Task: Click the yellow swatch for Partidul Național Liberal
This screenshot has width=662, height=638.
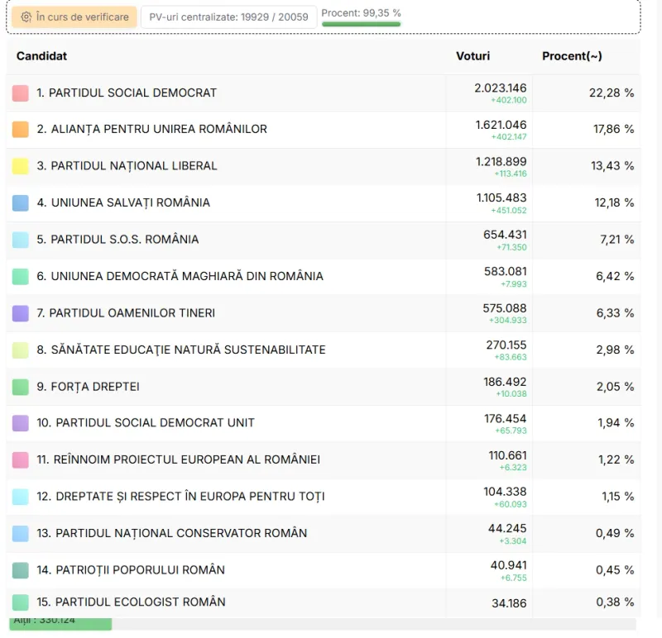Action: (20, 166)
